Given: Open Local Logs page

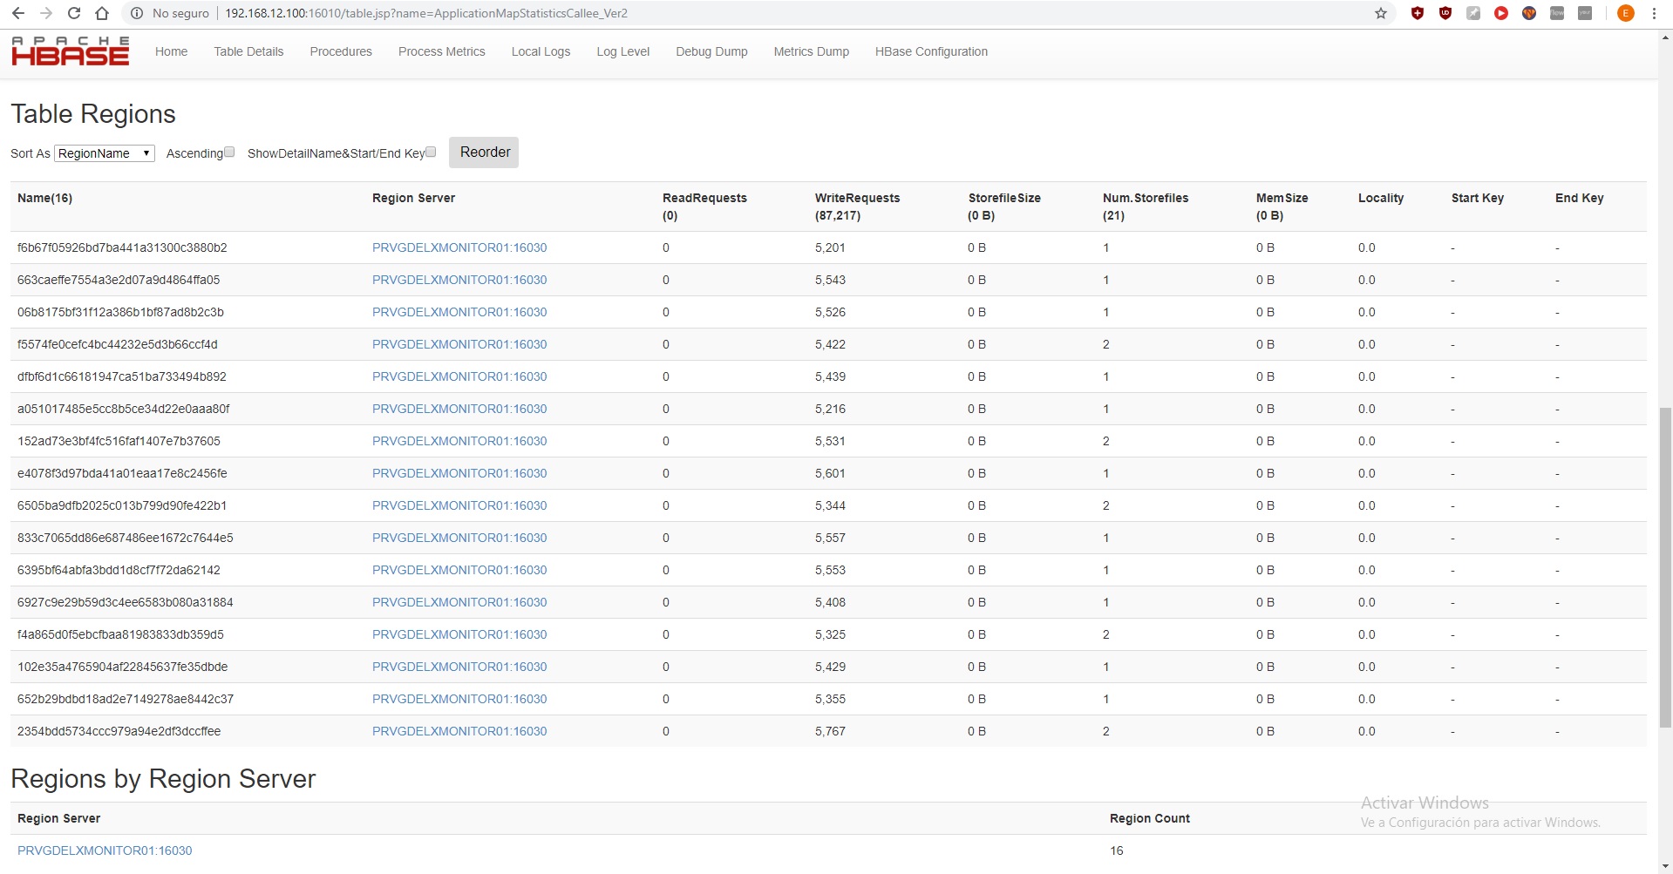Looking at the screenshot, I should click(541, 51).
